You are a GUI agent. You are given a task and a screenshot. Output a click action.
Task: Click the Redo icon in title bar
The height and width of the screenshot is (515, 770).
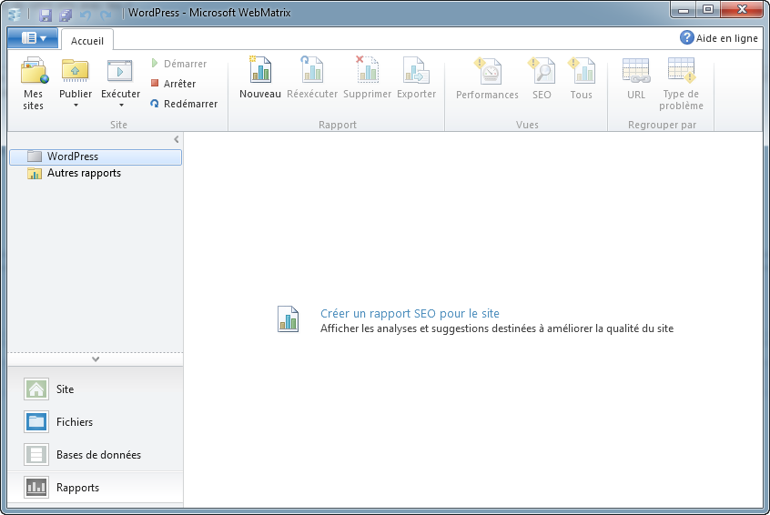point(106,15)
